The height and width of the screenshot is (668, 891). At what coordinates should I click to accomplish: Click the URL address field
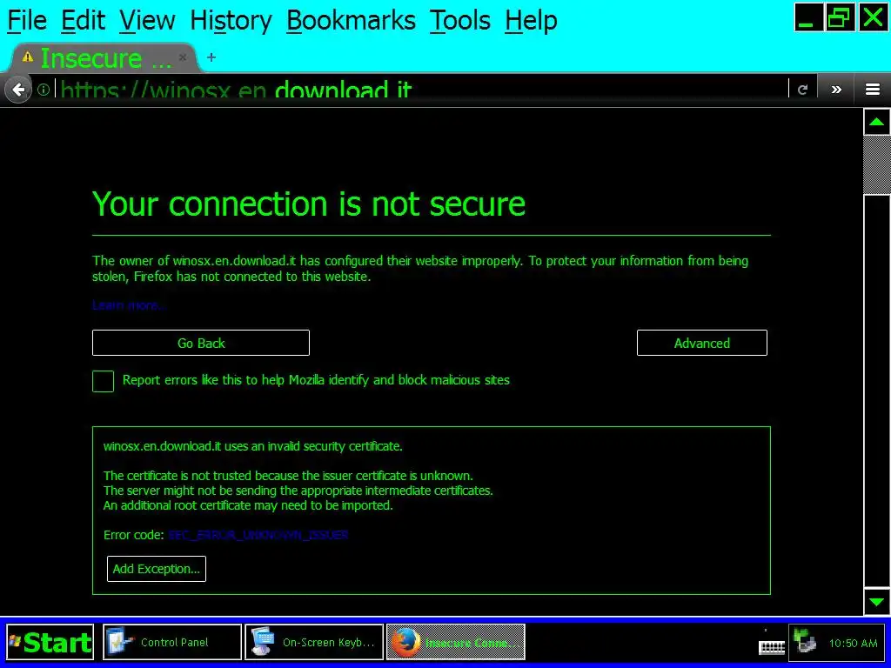420,90
